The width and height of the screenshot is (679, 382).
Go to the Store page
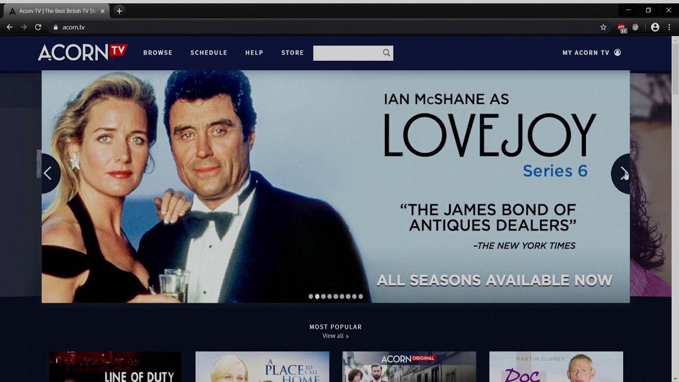(x=292, y=53)
